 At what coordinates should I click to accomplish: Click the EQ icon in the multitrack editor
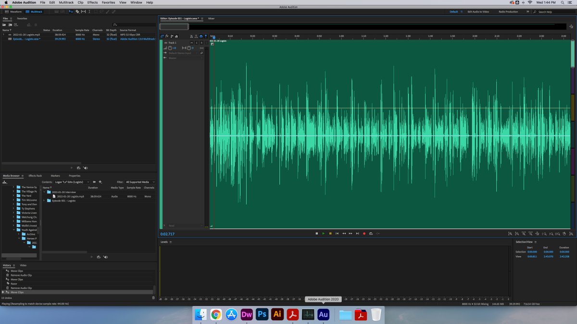[x=176, y=36]
